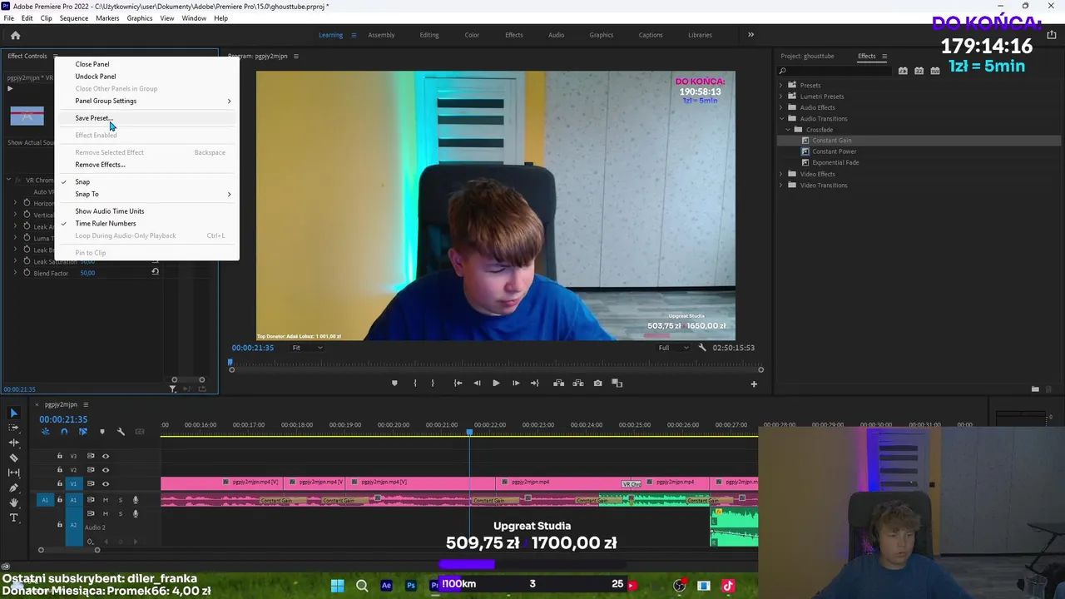Screen dimensions: 1065x599
Task: Select the Slip tool
Action: point(13,473)
